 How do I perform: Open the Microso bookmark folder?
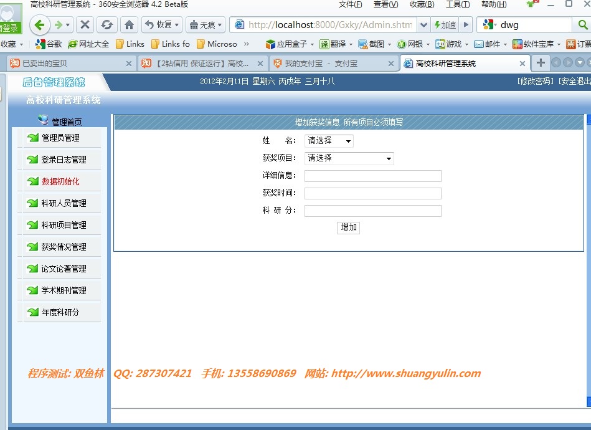pyautogui.click(x=217, y=44)
